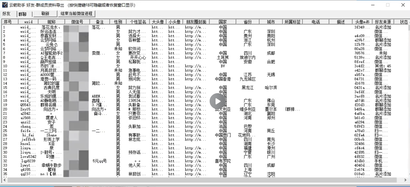Viewport: 410px width, 187px height.
Task: Select the nickname cell 摆渡人
Action: click(51, 118)
